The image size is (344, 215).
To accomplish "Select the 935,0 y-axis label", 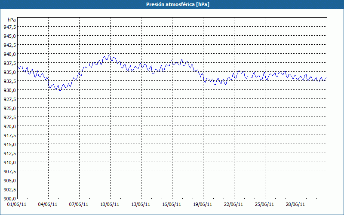I will (x=9, y=72).
